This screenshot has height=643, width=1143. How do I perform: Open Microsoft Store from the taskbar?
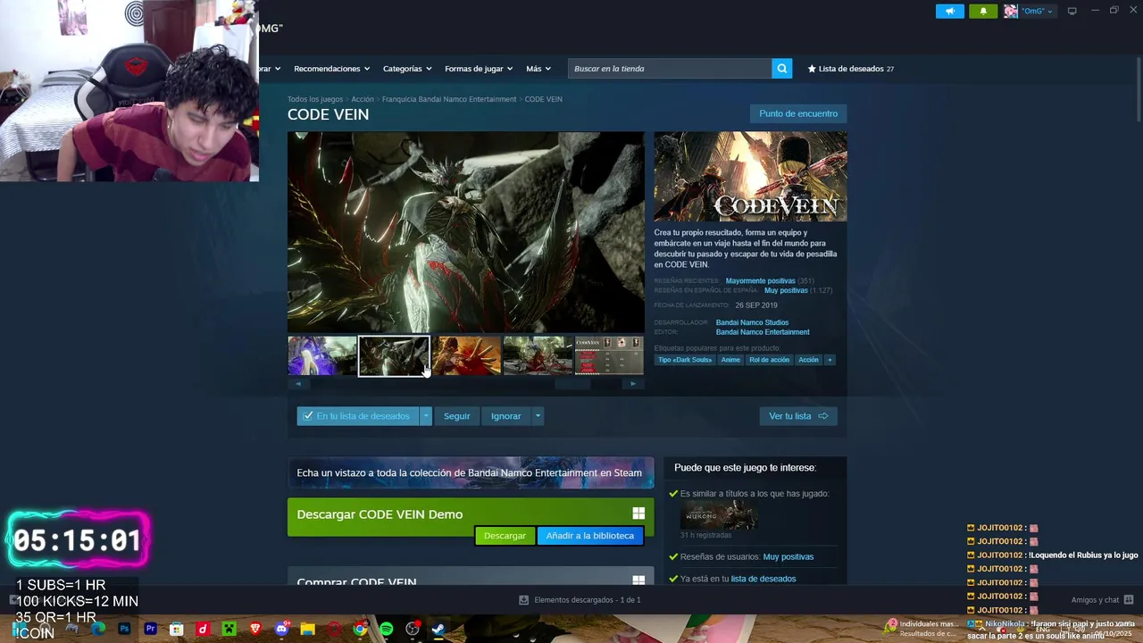[x=177, y=629]
